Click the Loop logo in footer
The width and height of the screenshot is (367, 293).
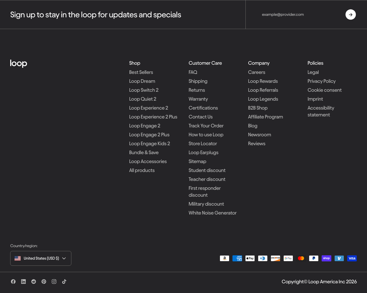pos(19,63)
